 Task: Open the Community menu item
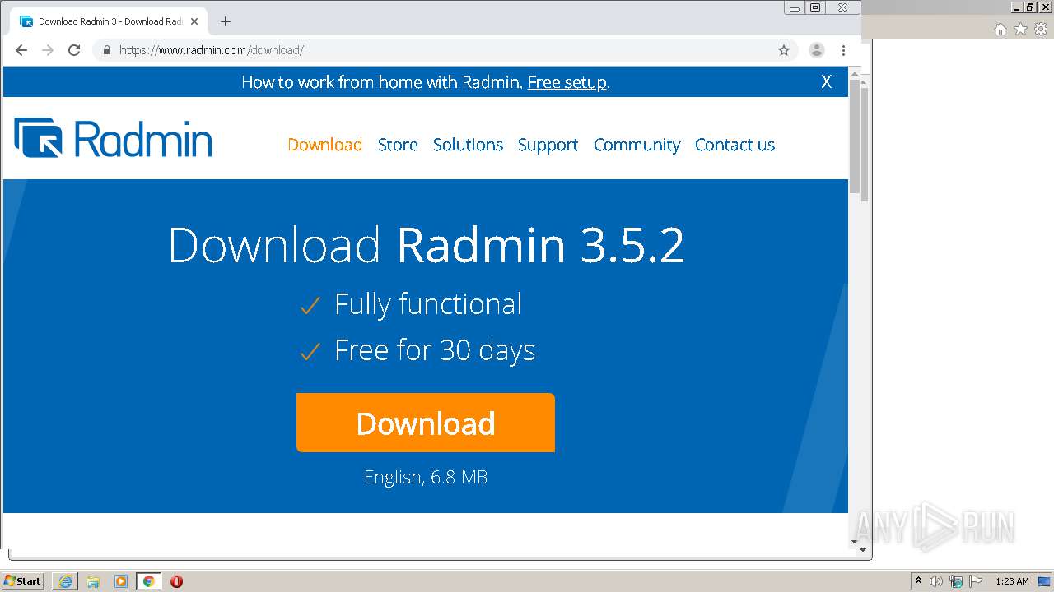point(637,146)
